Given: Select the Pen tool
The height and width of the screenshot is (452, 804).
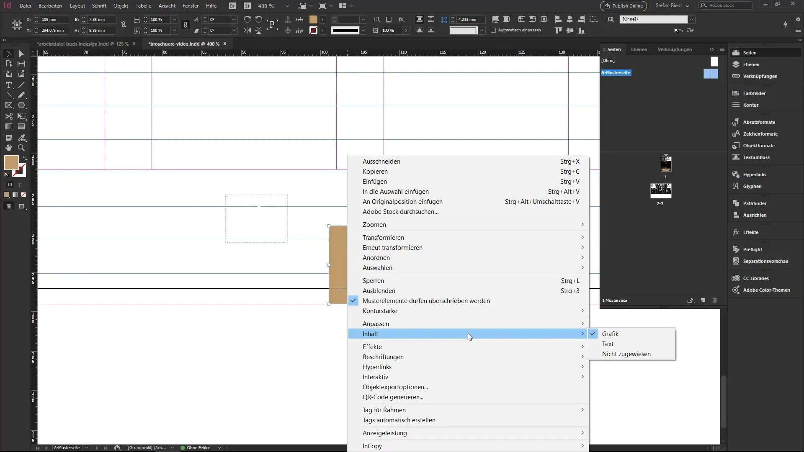Looking at the screenshot, I should 8,95.
